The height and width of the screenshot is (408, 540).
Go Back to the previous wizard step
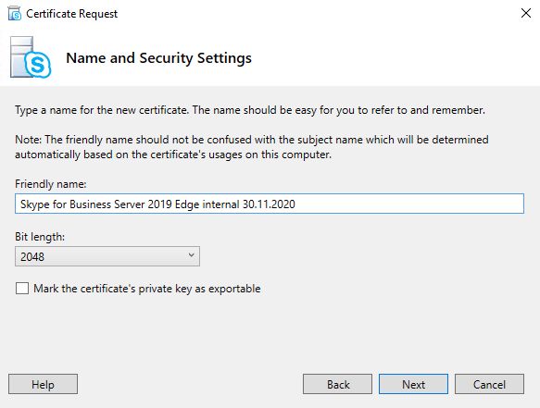click(x=337, y=384)
